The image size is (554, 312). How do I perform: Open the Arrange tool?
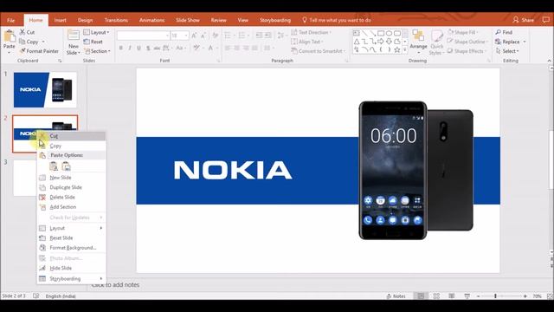tap(418, 41)
